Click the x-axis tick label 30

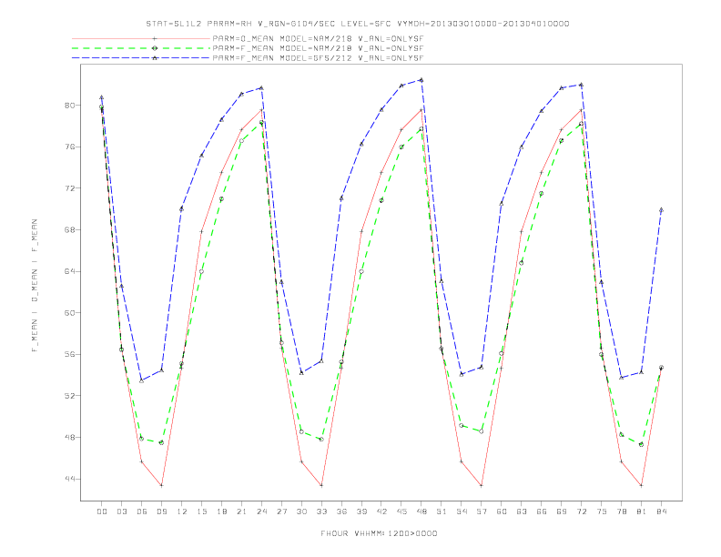click(301, 511)
